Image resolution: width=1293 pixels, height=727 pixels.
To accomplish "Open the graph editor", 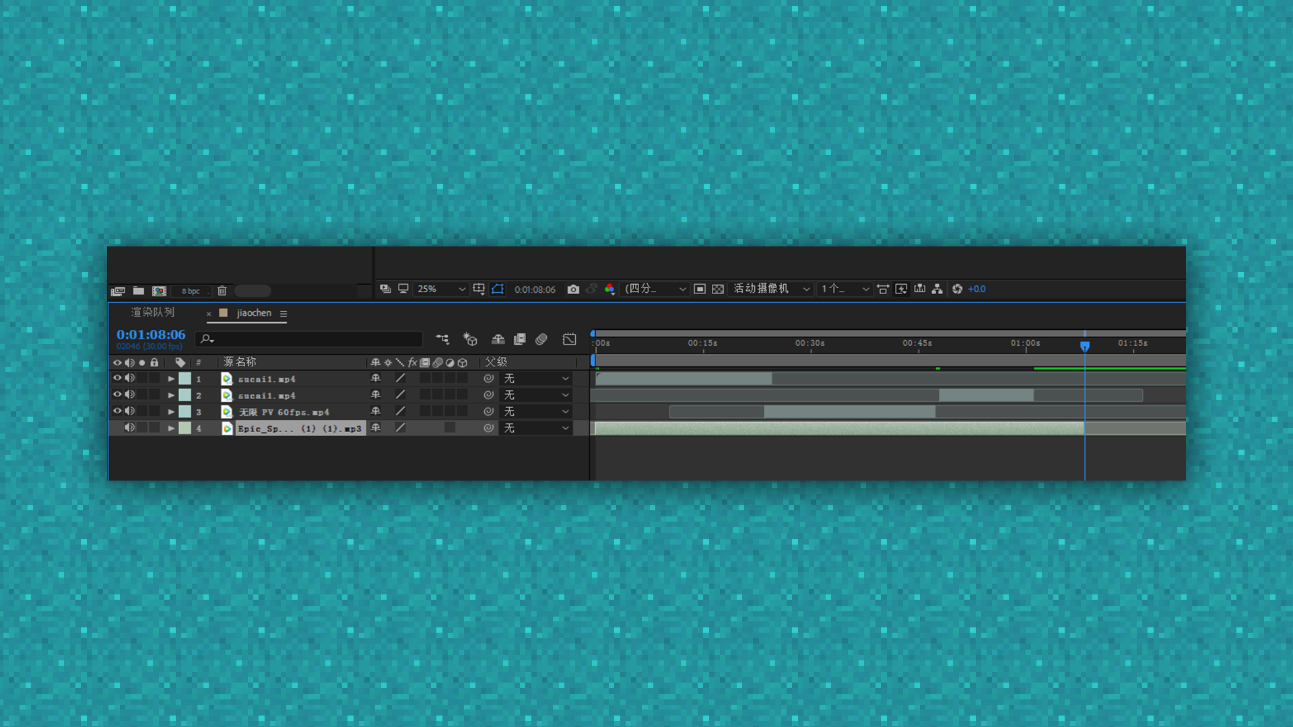I will coord(570,339).
